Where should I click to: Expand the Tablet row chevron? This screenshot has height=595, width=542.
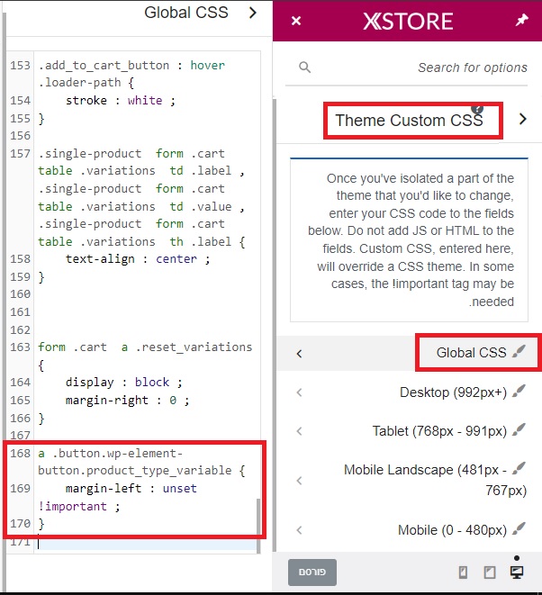[x=299, y=431]
